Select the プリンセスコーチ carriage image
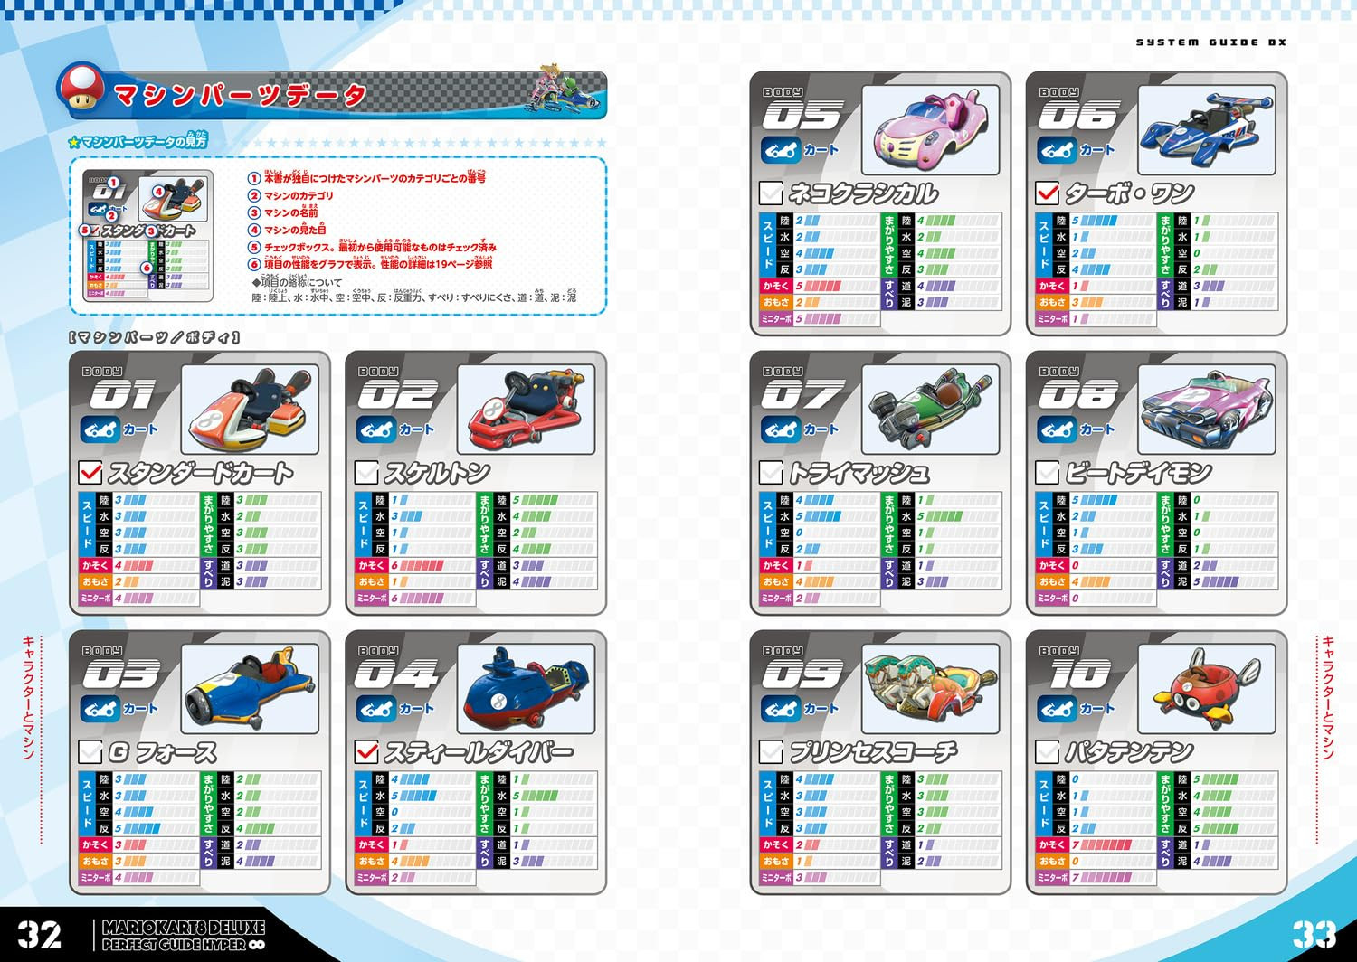The image size is (1357, 962). [931, 689]
